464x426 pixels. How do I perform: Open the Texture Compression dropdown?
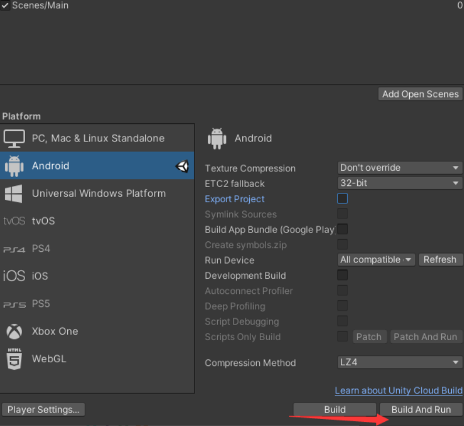point(400,168)
